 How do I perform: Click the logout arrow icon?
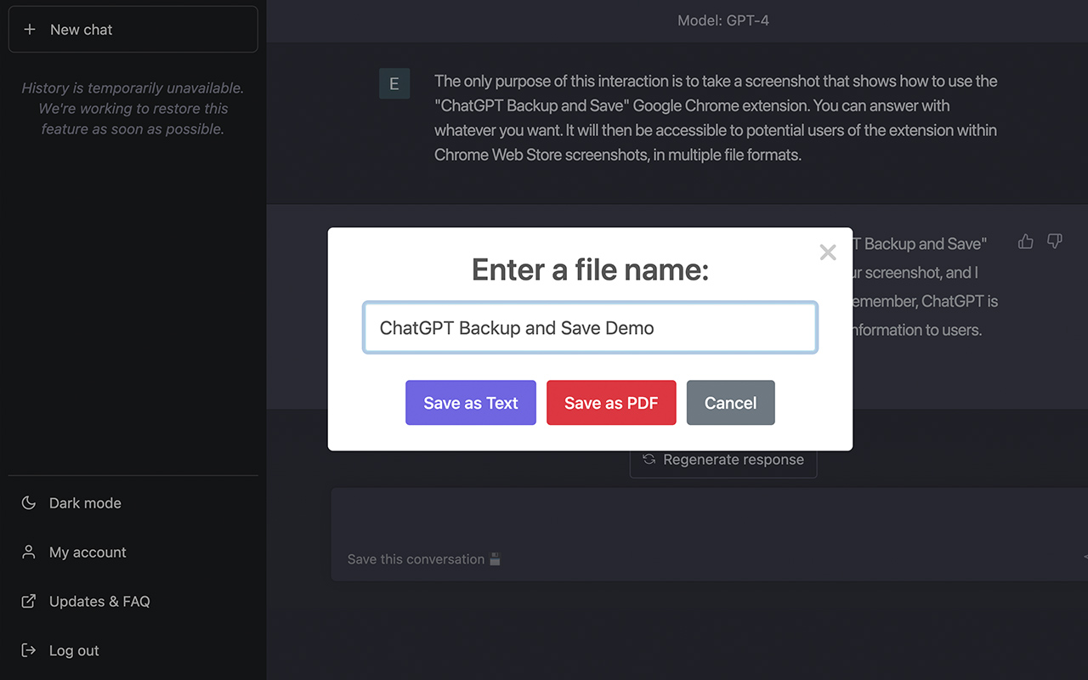(29, 651)
